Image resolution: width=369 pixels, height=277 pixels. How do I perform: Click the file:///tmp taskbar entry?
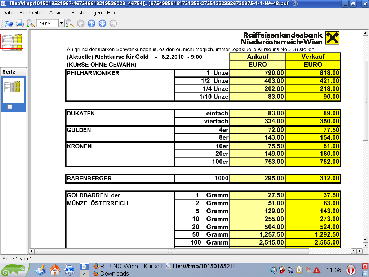pyautogui.click(x=200, y=267)
